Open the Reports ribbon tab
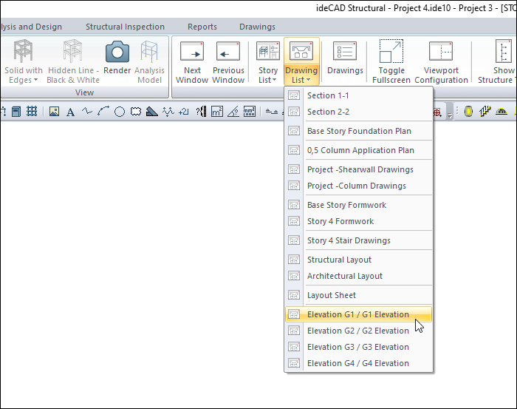Screen dimensions: 517x409 tap(202, 27)
